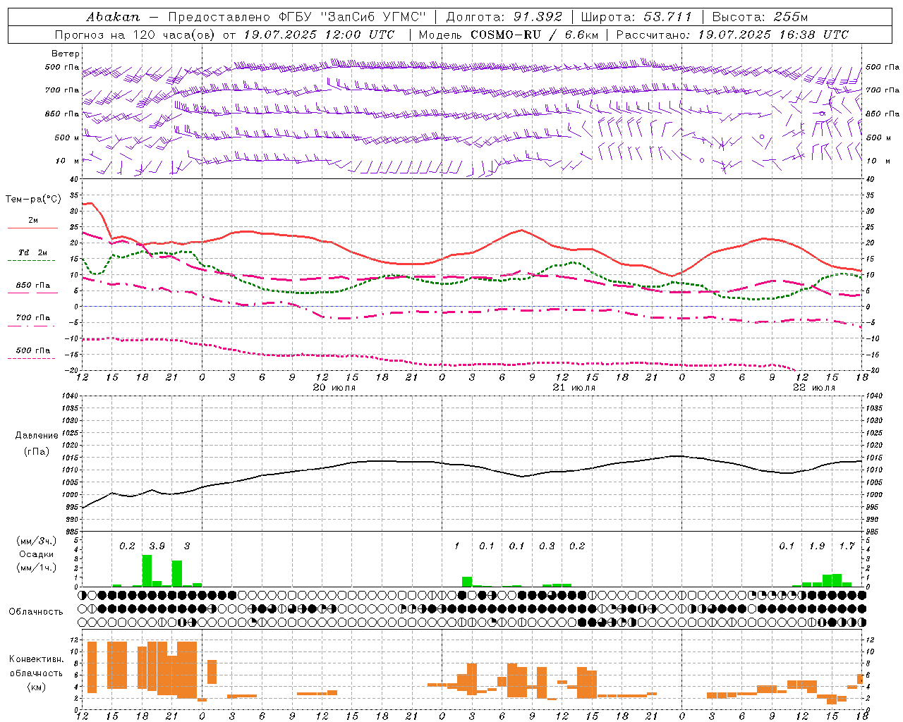Viewport: 903px width, 722px height.
Task: Click the 'Td 2м' dew point legend entry
Action: click(x=33, y=252)
